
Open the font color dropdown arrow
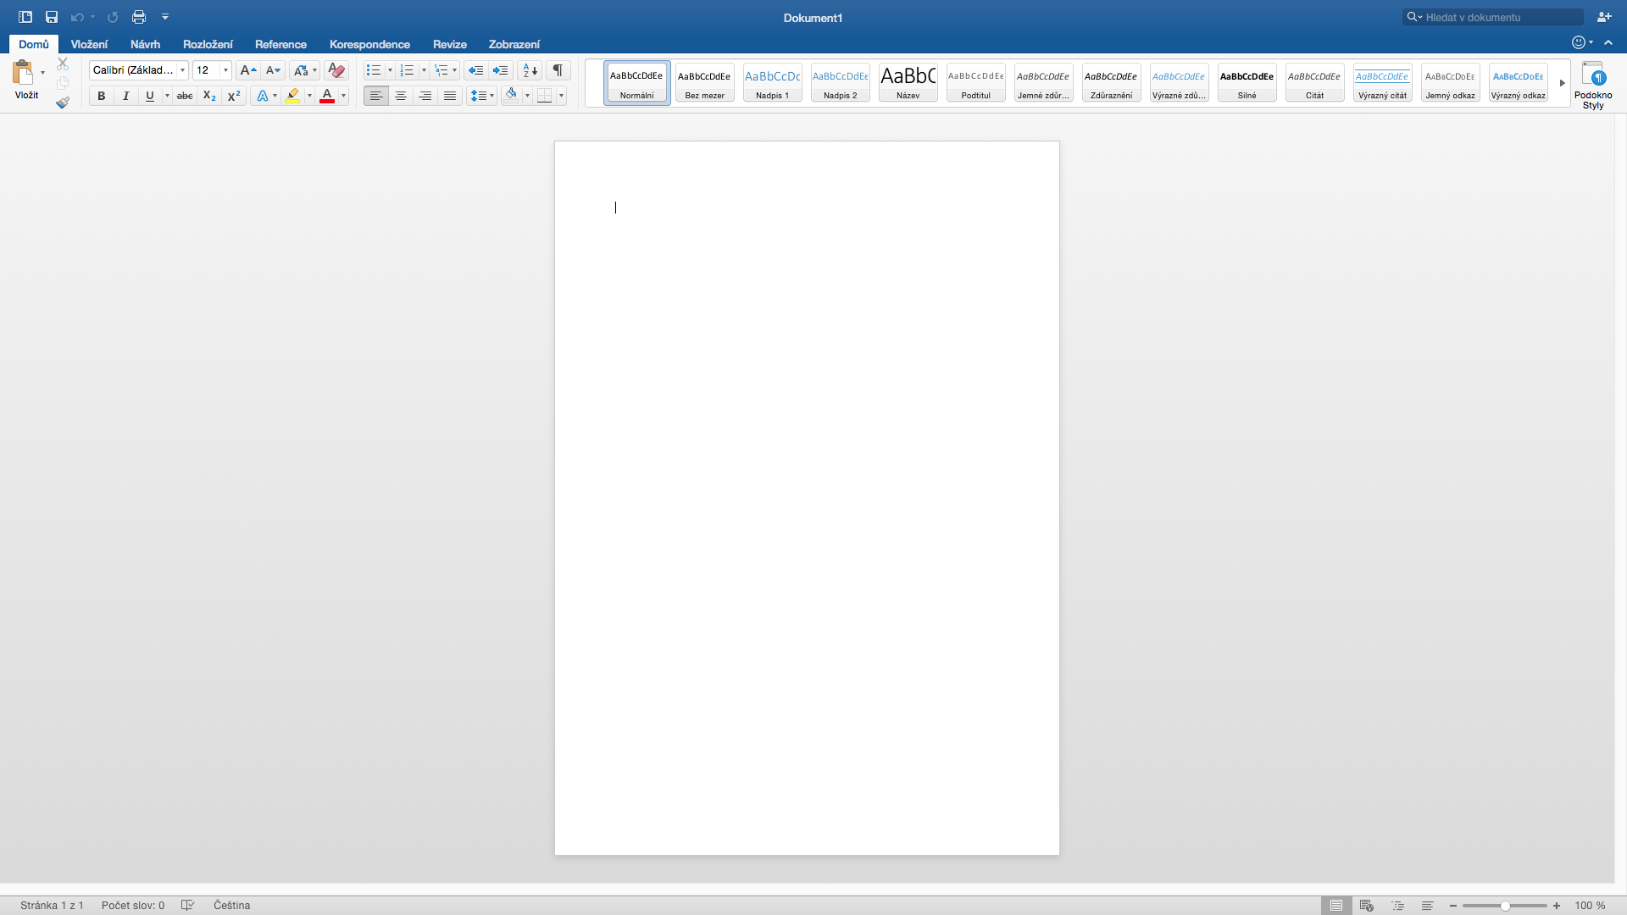(x=342, y=96)
